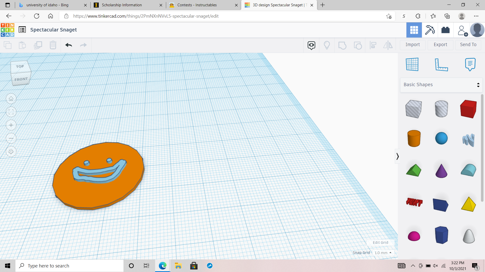485x272 pixels.
Task: Switch to Scholarship Information tab
Action: (128, 5)
